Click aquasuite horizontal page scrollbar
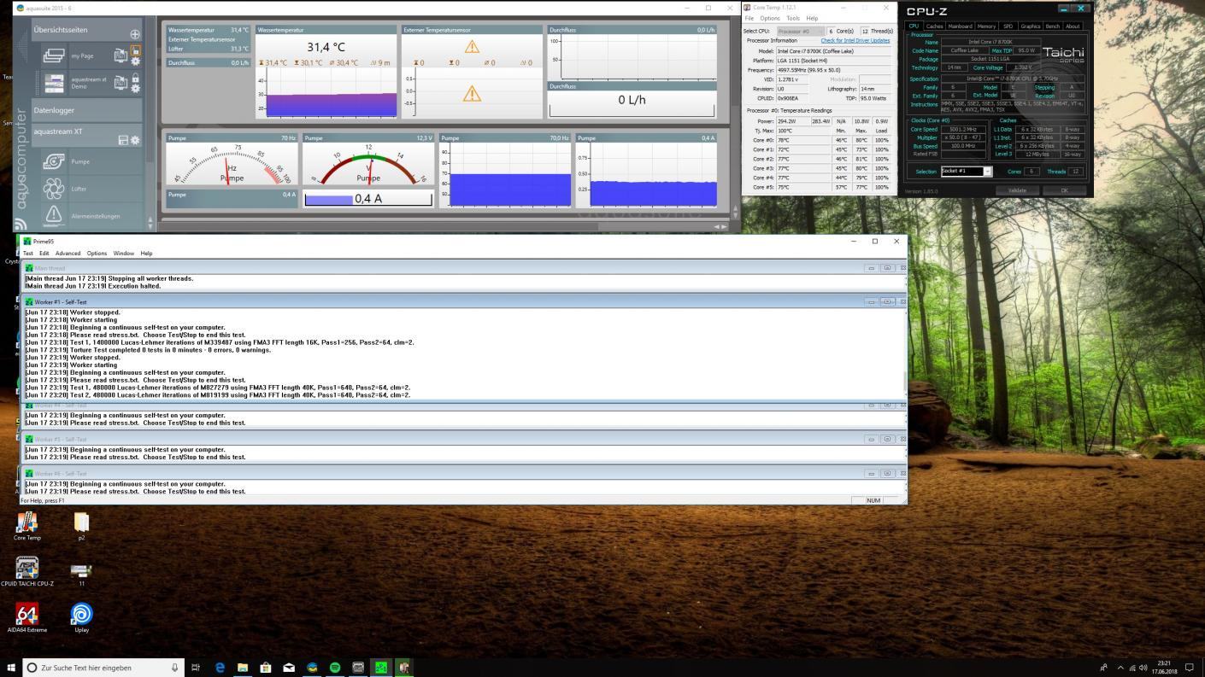 [444, 226]
